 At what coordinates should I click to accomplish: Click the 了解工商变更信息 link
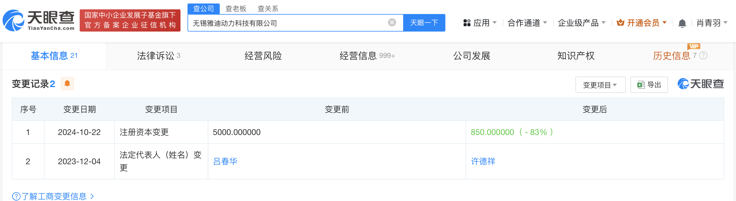(x=53, y=196)
